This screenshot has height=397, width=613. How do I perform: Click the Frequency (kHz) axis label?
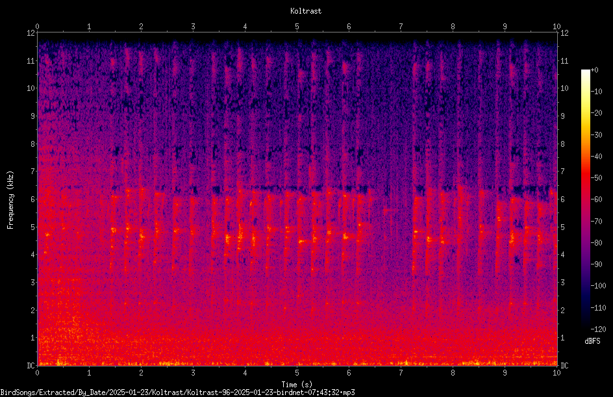[10, 199]
